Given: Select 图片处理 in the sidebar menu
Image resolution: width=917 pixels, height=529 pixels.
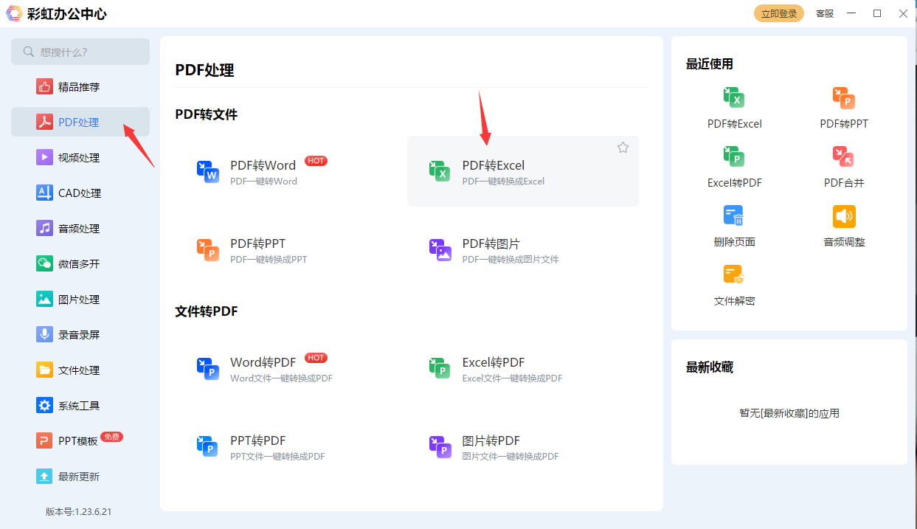Looking at the screenshot, I should point(80,300).
